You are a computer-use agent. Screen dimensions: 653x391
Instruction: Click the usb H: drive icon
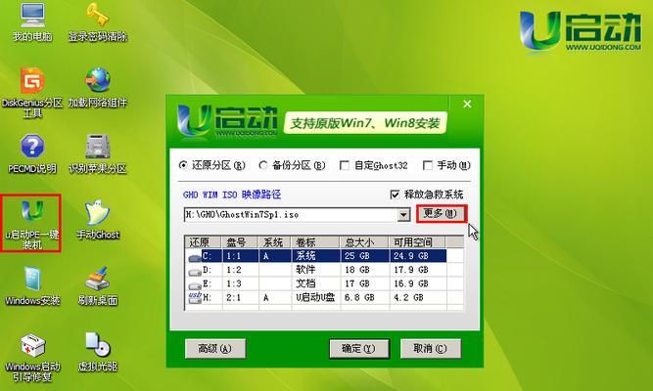click(x=195, y=297)
